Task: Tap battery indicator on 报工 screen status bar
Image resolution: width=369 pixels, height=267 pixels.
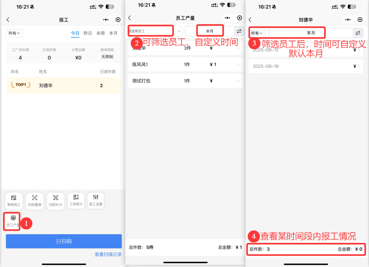Action: pyautogui.click(x=110, y=7)
